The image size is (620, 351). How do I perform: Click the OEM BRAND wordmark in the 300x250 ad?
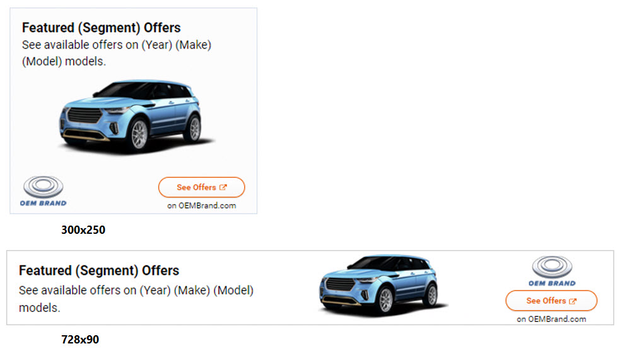(x=44, y=203)
